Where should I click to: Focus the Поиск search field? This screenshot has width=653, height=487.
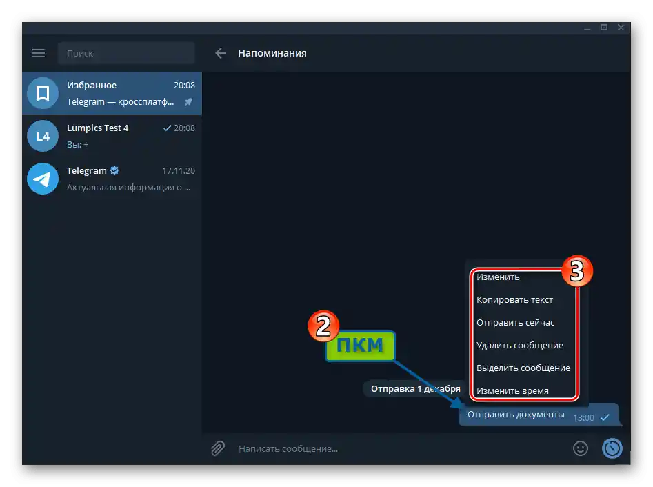pos(126,53)
